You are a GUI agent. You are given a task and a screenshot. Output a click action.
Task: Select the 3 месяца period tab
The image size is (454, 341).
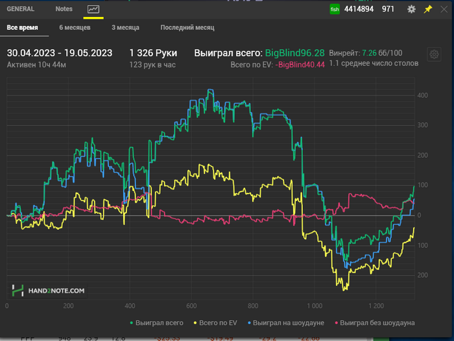tap(125, 27)
